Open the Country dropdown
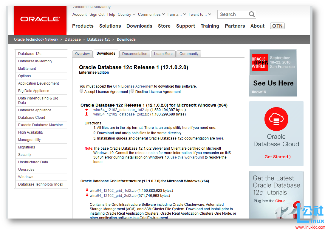Image resolution: width=325 pixels, height=231 pixels. point(126,14)
